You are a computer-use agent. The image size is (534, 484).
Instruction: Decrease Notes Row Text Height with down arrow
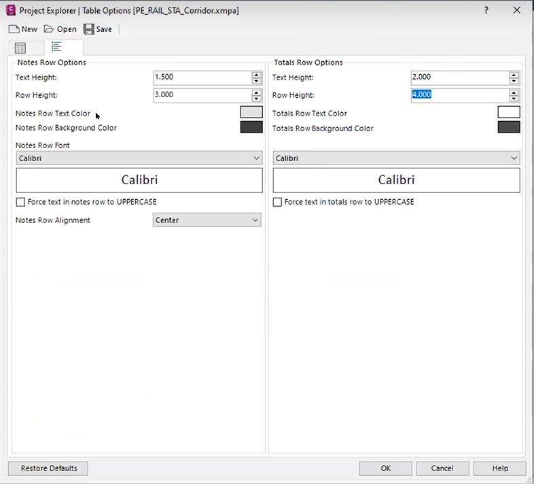point(256,81)
